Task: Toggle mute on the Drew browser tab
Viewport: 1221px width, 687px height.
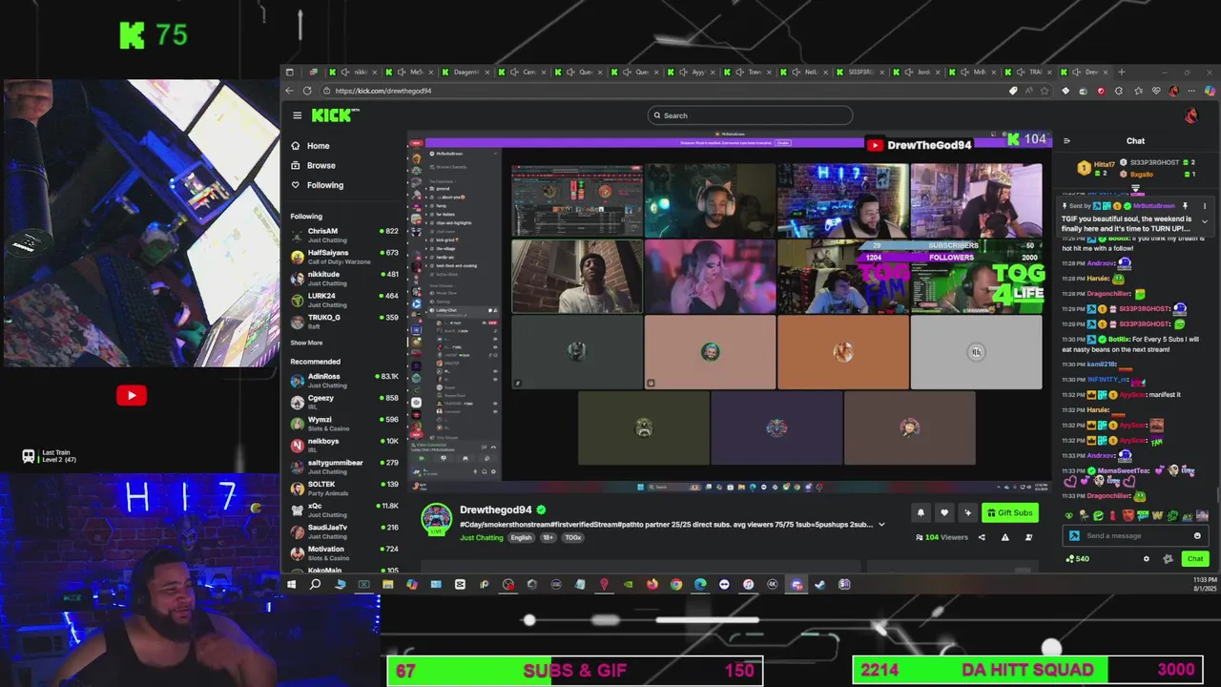Action: click(1076, 72)
